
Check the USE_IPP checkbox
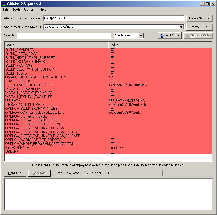[112, 152]
